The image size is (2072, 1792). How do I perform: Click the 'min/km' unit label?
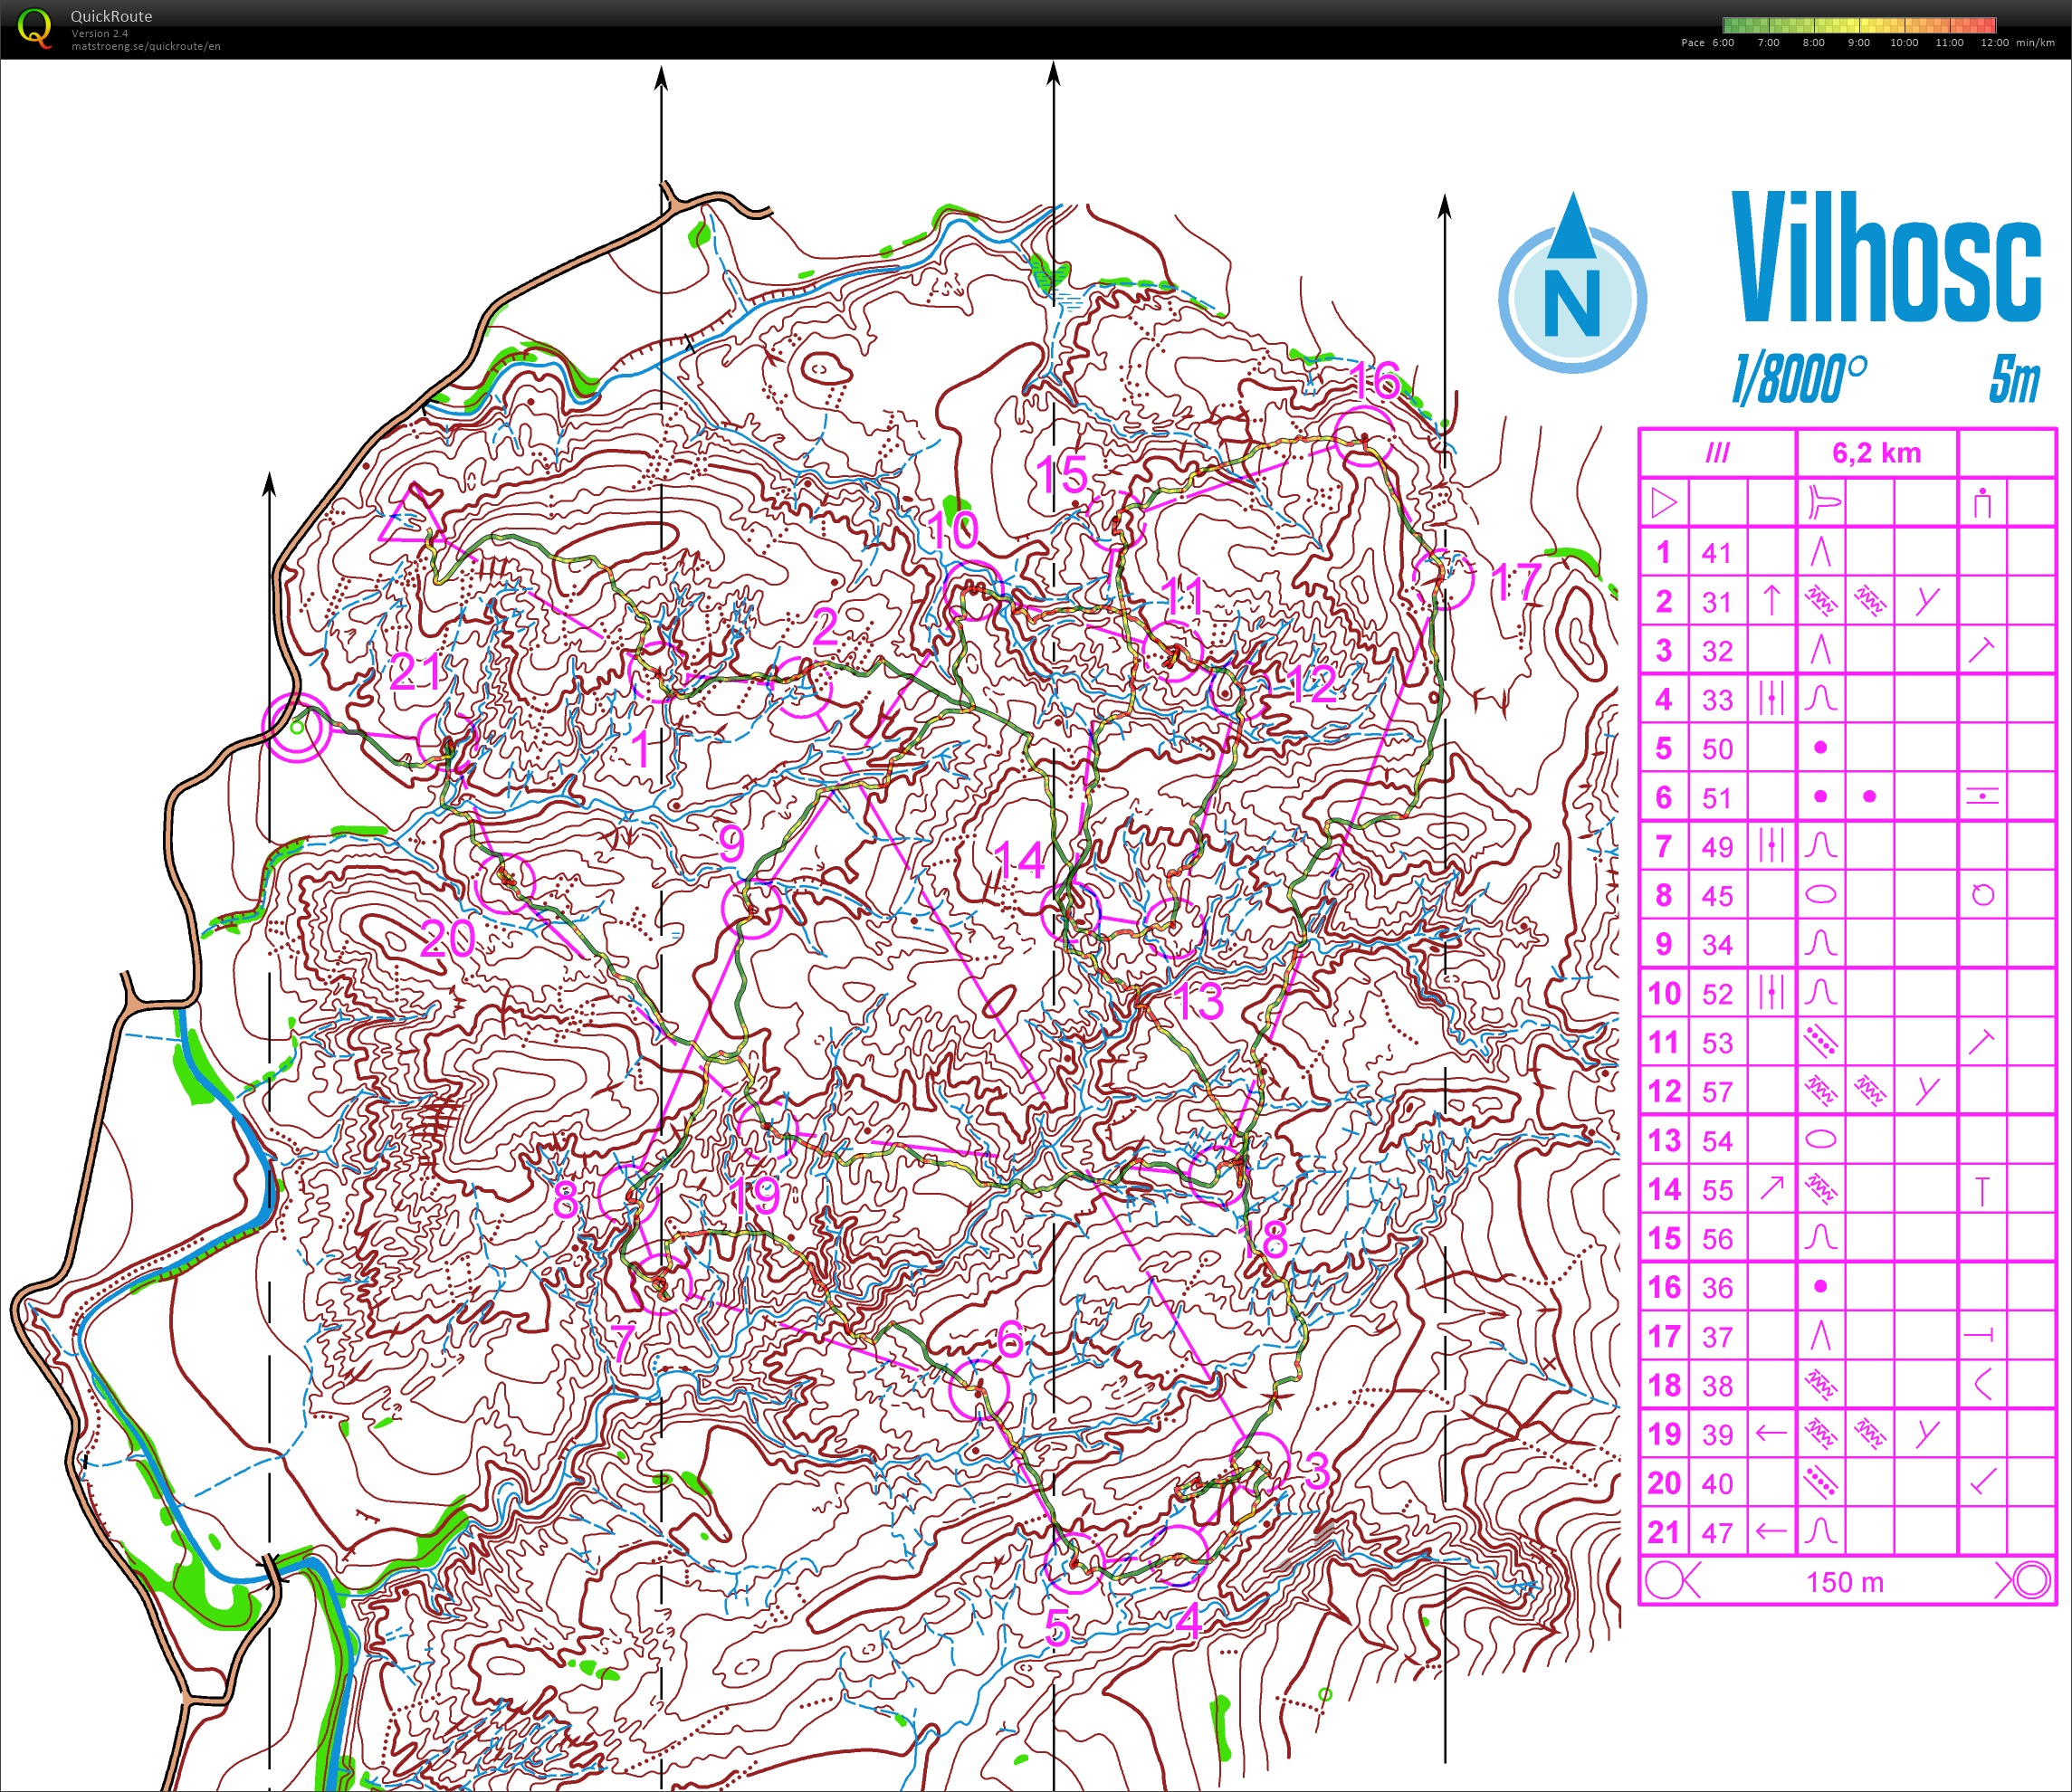2035,43
